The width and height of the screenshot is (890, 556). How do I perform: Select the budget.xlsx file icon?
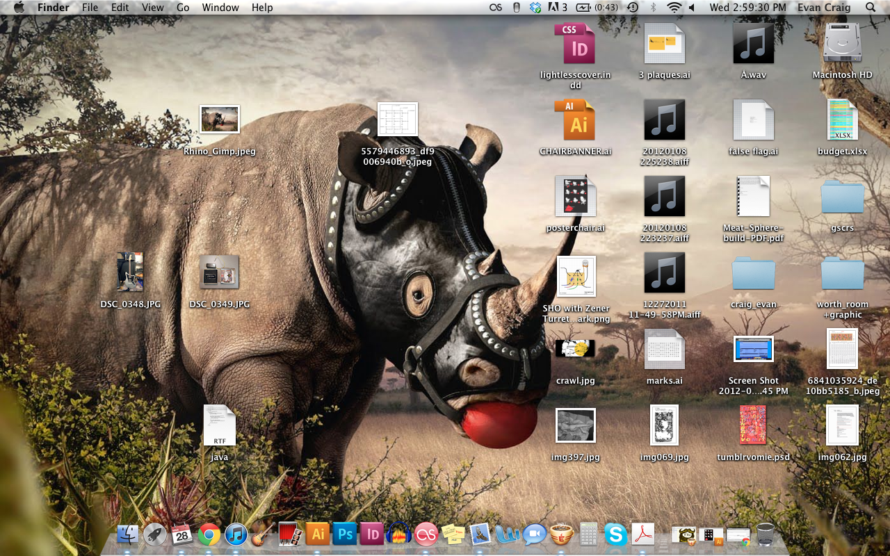(x=842, y=120)
